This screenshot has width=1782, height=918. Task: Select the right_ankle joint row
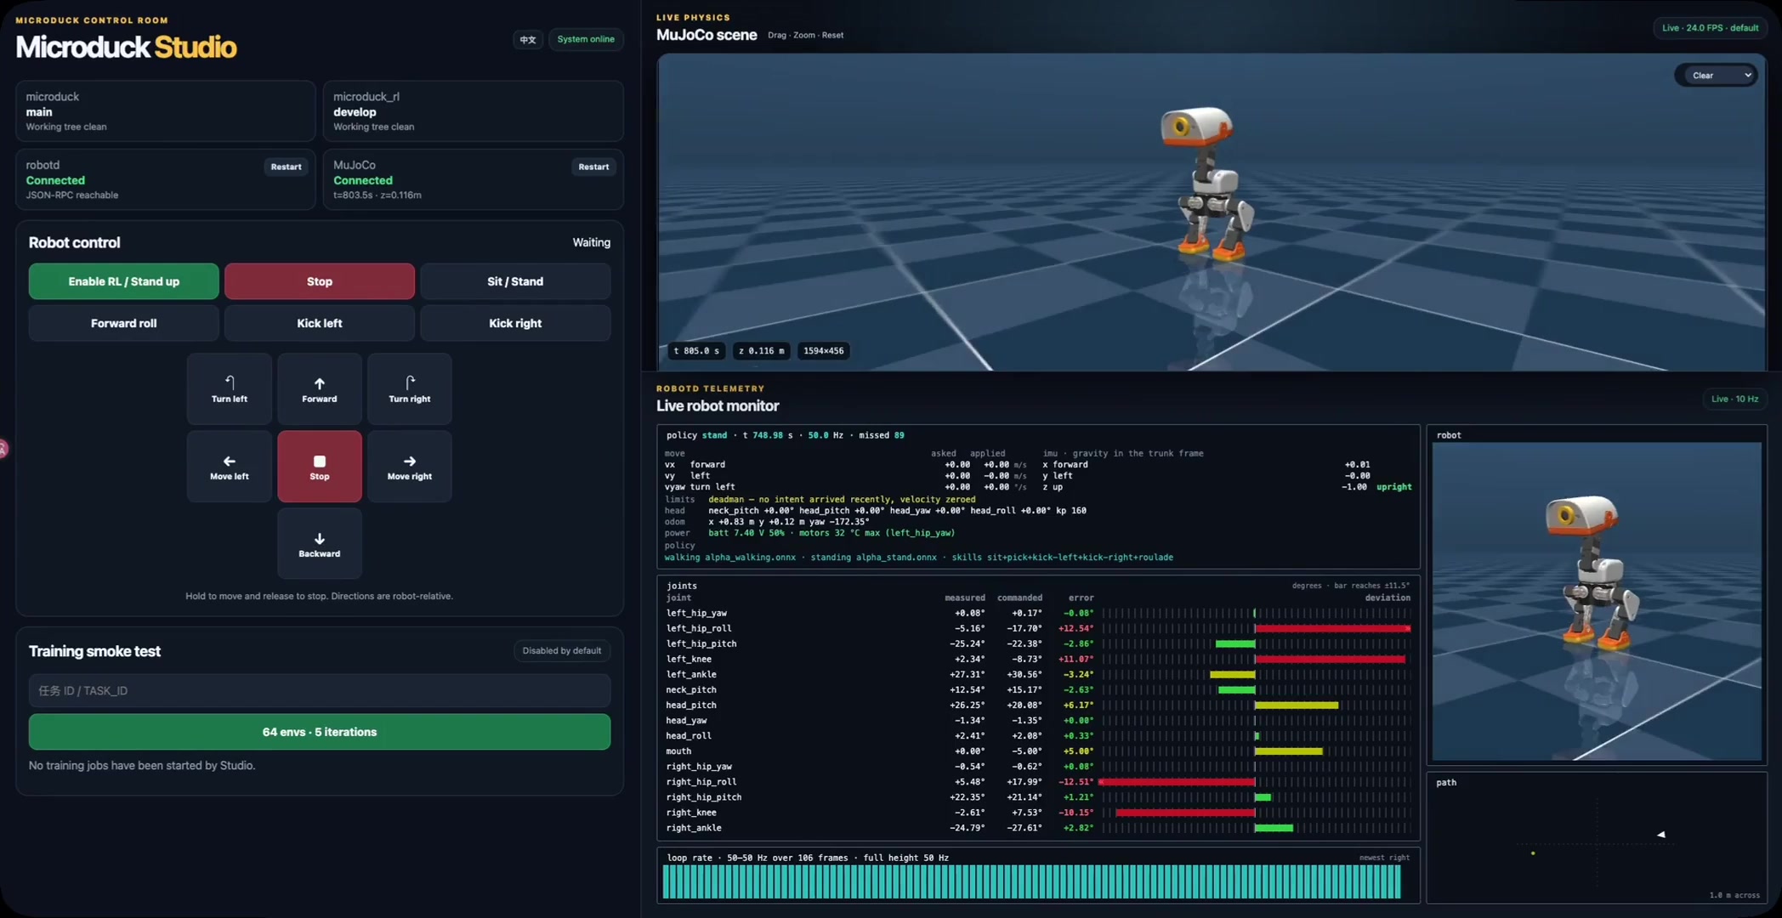pos(1038,828)
